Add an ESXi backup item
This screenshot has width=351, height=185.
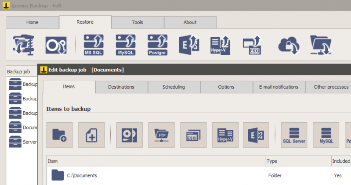pos(193,135)
